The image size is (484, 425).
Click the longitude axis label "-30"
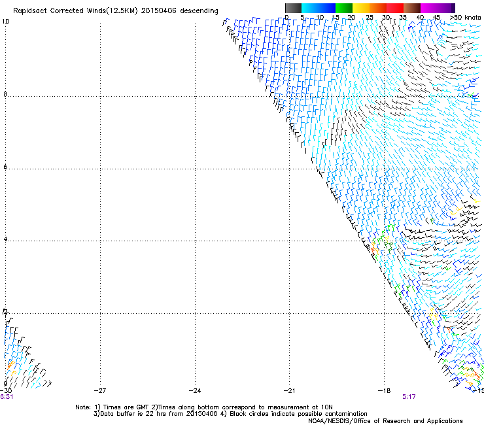click(x=6, y=390)
